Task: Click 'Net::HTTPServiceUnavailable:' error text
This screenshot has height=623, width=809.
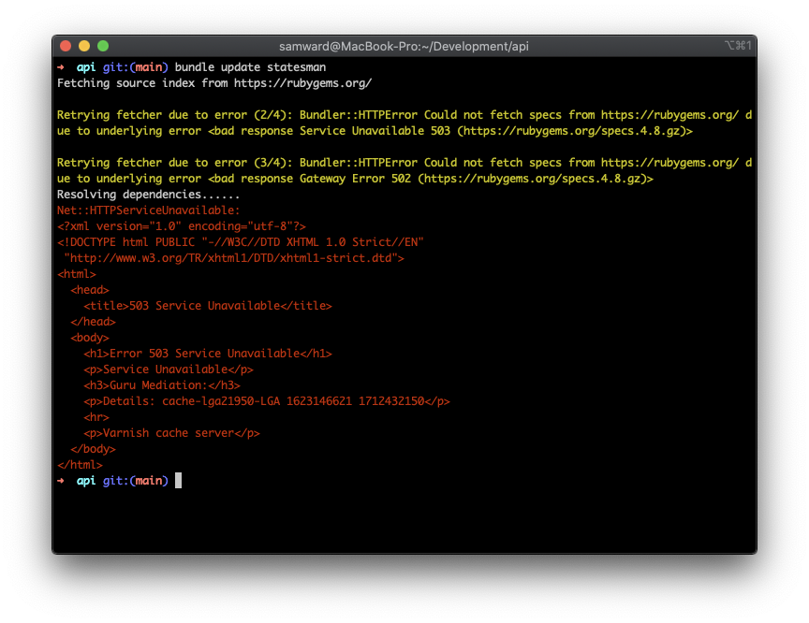Action: (x=148, y=210)
